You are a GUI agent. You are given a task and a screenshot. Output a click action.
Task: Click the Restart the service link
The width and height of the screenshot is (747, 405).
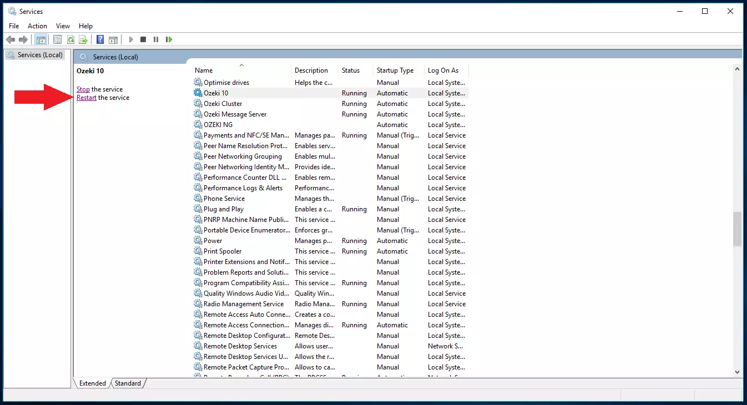87,98
